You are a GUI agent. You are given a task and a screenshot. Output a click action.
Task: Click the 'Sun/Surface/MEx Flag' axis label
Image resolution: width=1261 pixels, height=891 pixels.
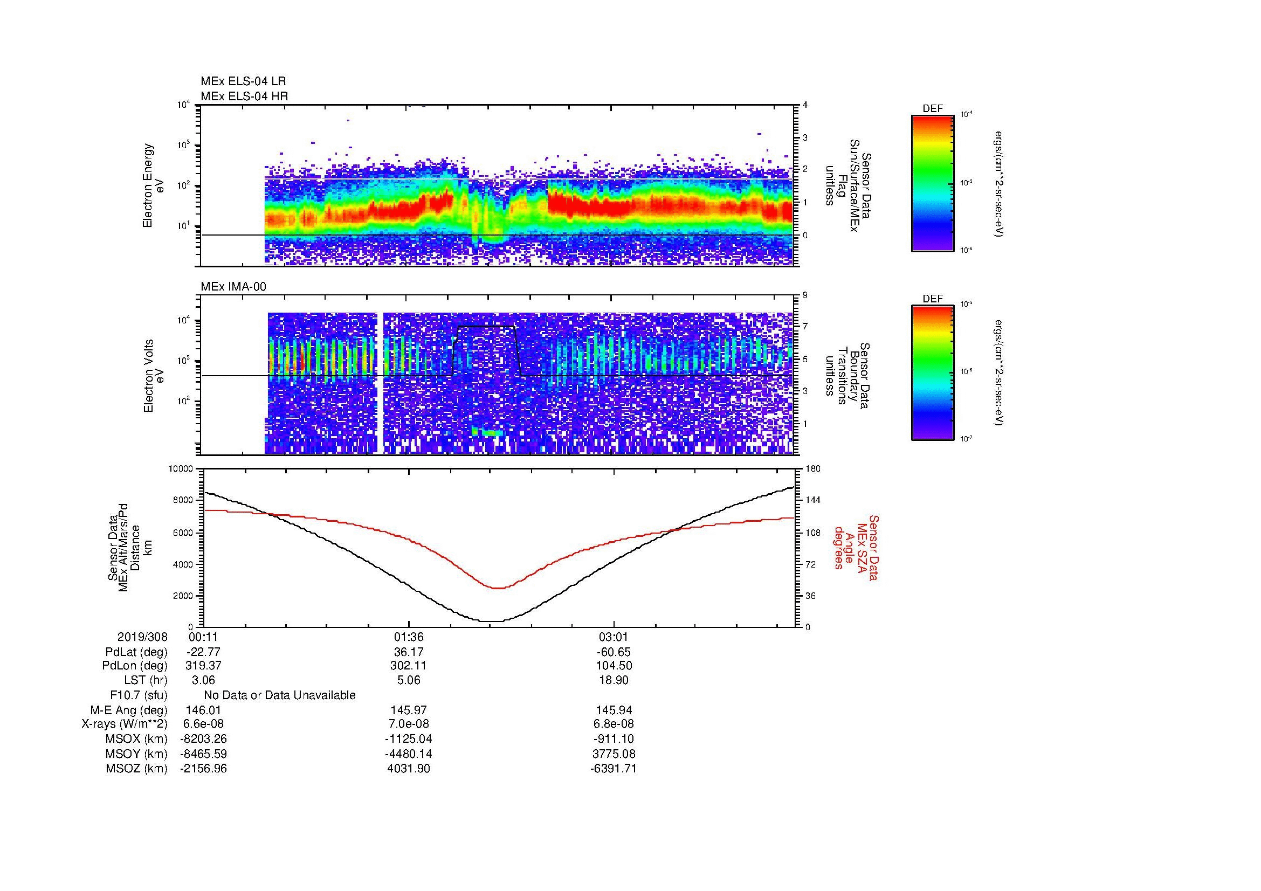pyautogui.click(x=849, y=185)
